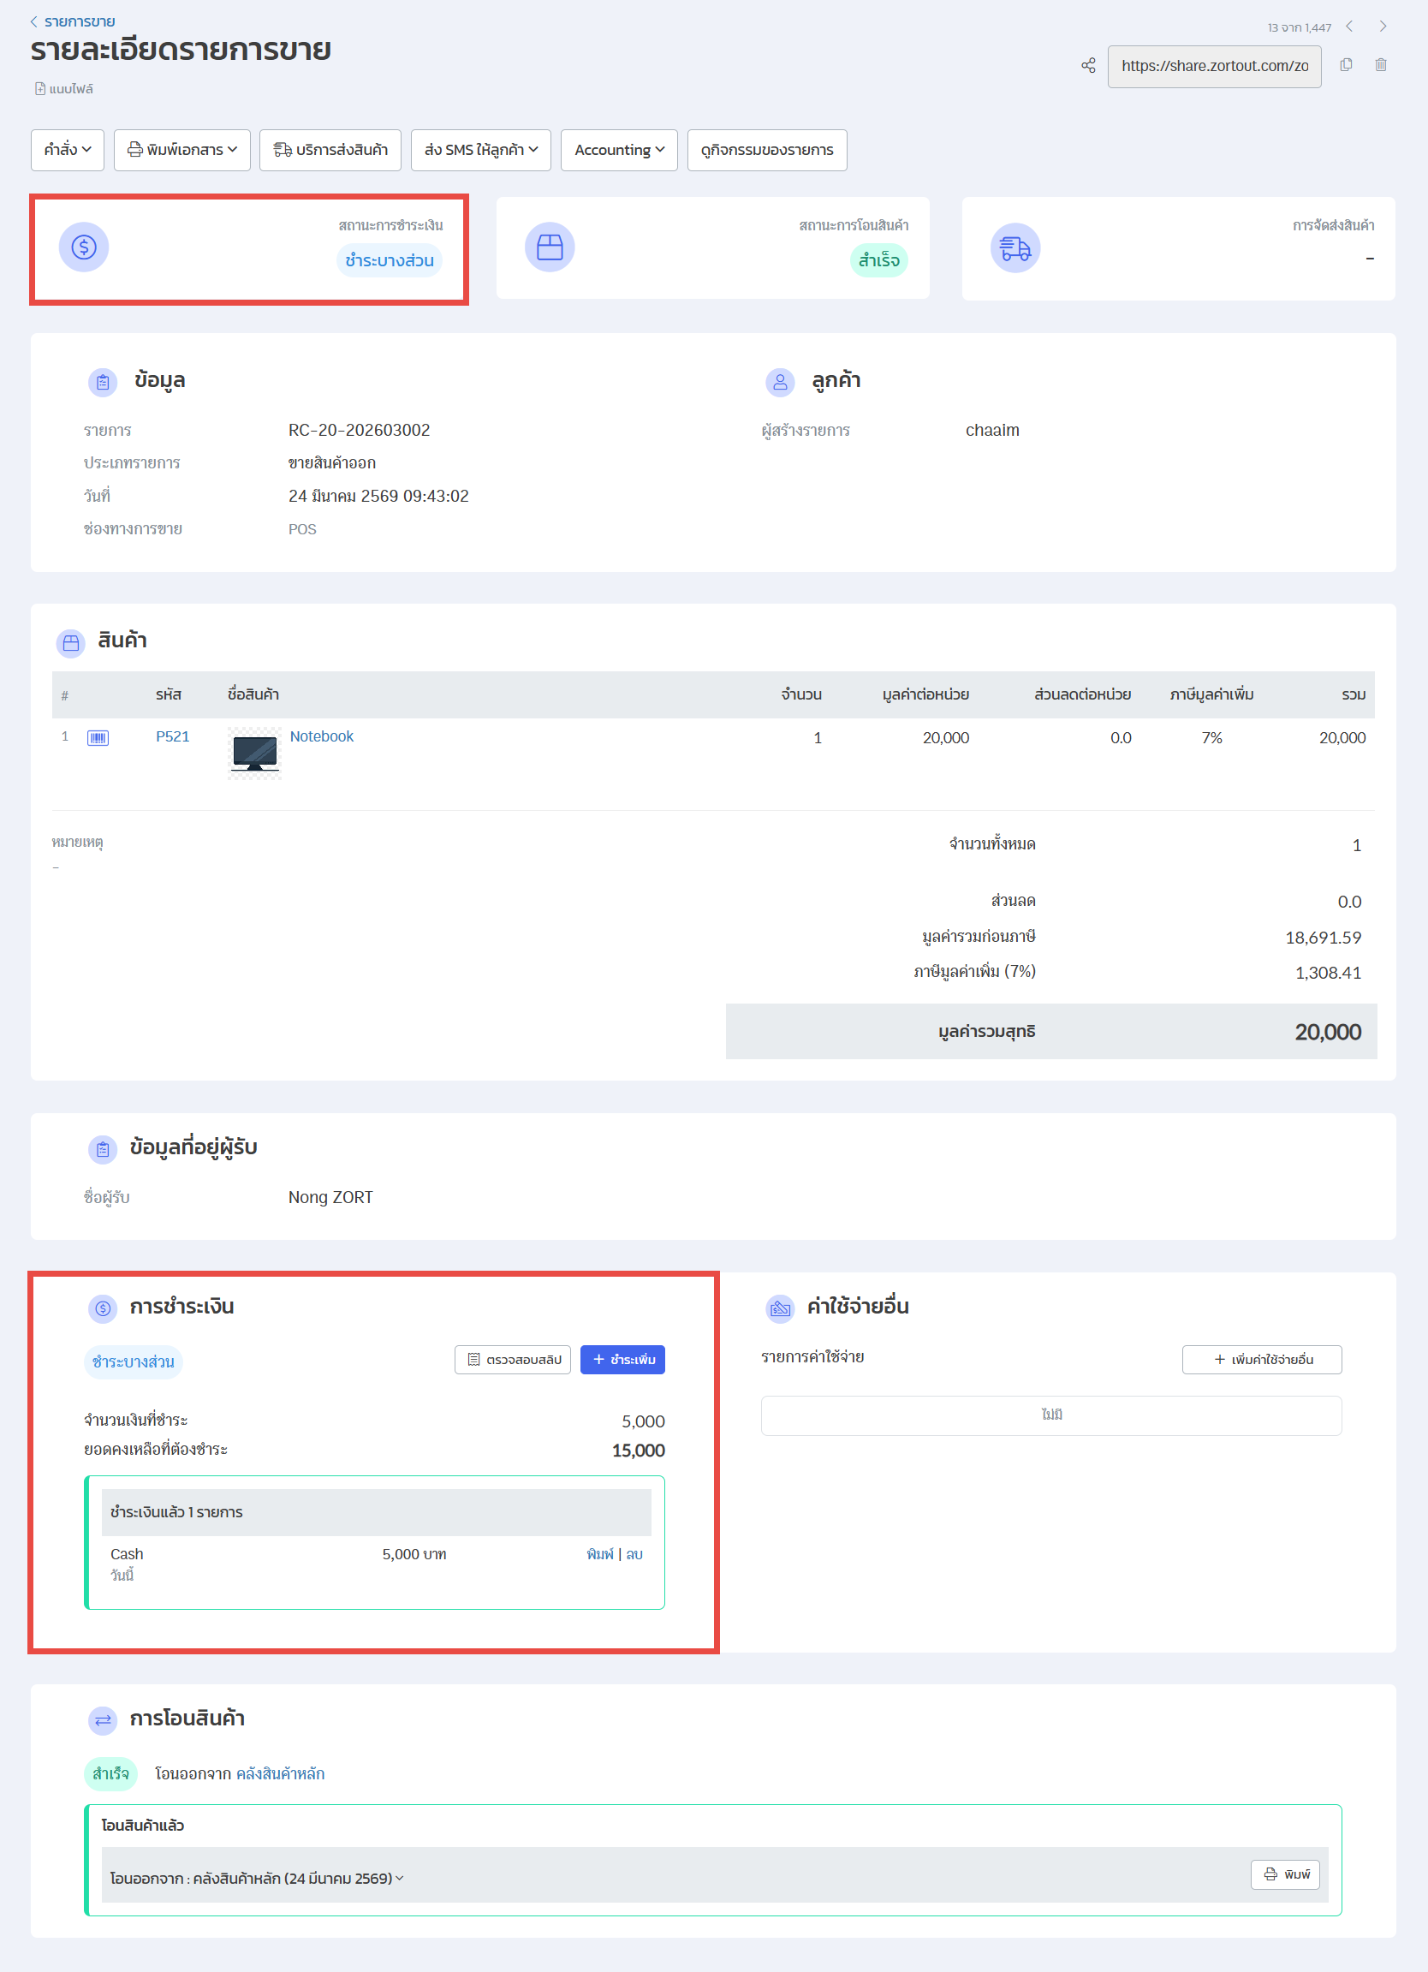Go to previous record with left arrow
1428x1972 pixels.
pos(1350,27)
